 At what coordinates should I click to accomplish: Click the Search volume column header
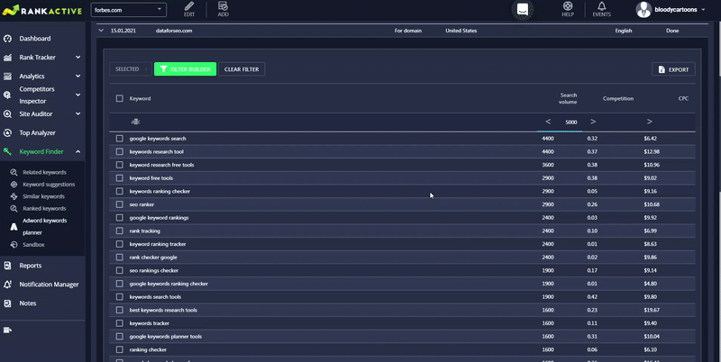[568, 98]
